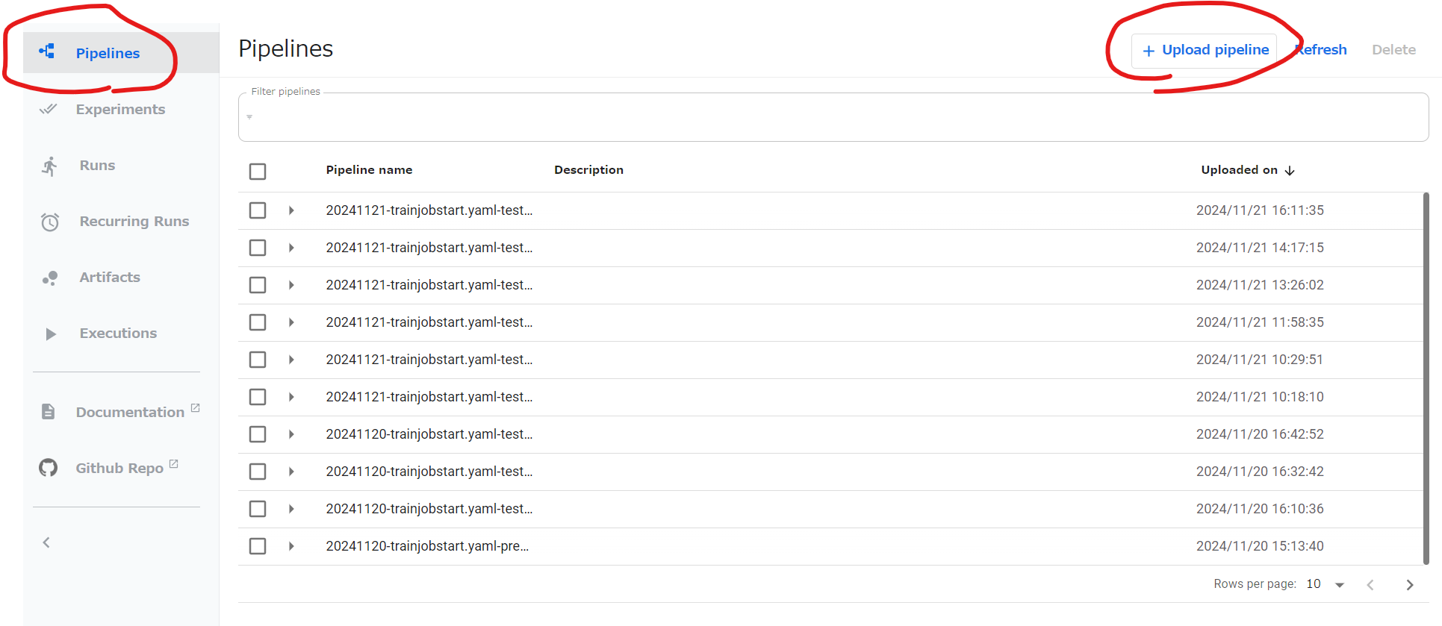
Task: Open the Pipelines section in sidebar
Action: coord(121,52)
